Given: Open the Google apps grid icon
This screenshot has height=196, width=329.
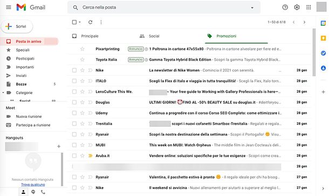Looking at the screenshot, I should (309, 8).
